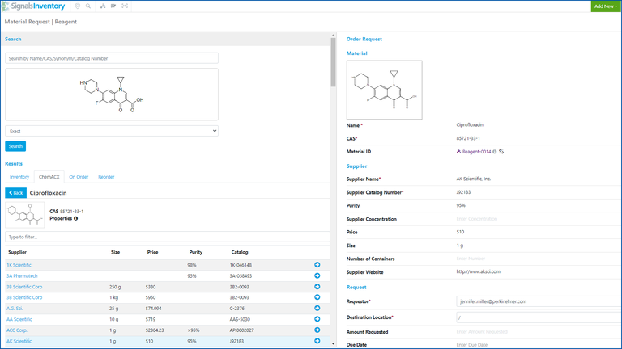Click the Supplier Catalog Number value J92183
The width and height of the screenshot is (622, 349).
tap(463, 192)
